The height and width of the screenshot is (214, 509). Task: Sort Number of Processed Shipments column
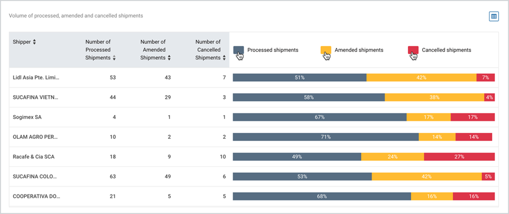[x=114, y=58]
